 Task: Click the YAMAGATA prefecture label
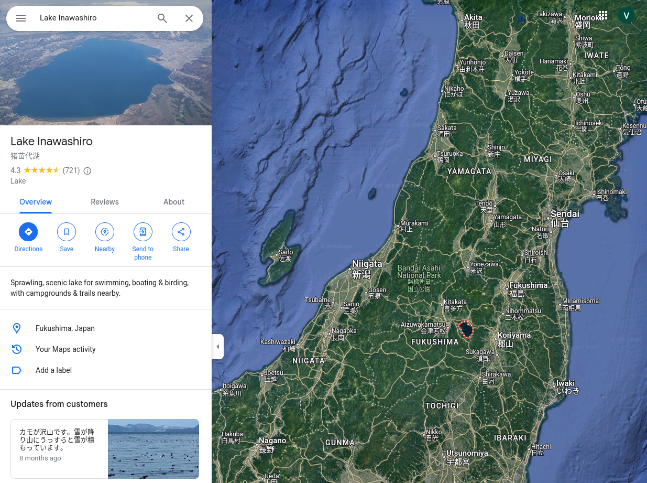click(x=469, y=171)
